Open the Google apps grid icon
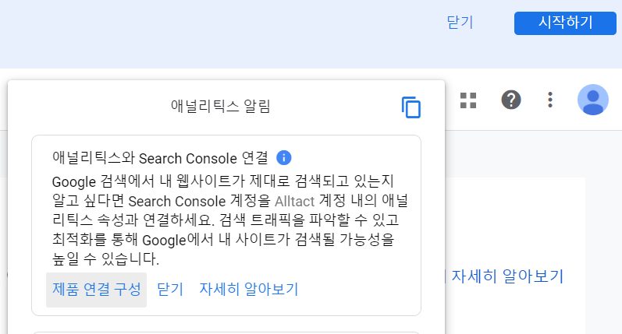Viewport: 622px width, 334px height. pyautogui.click(x=468, y=100)
